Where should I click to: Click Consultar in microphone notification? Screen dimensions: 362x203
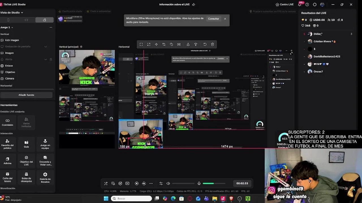(x=214, y=19)
